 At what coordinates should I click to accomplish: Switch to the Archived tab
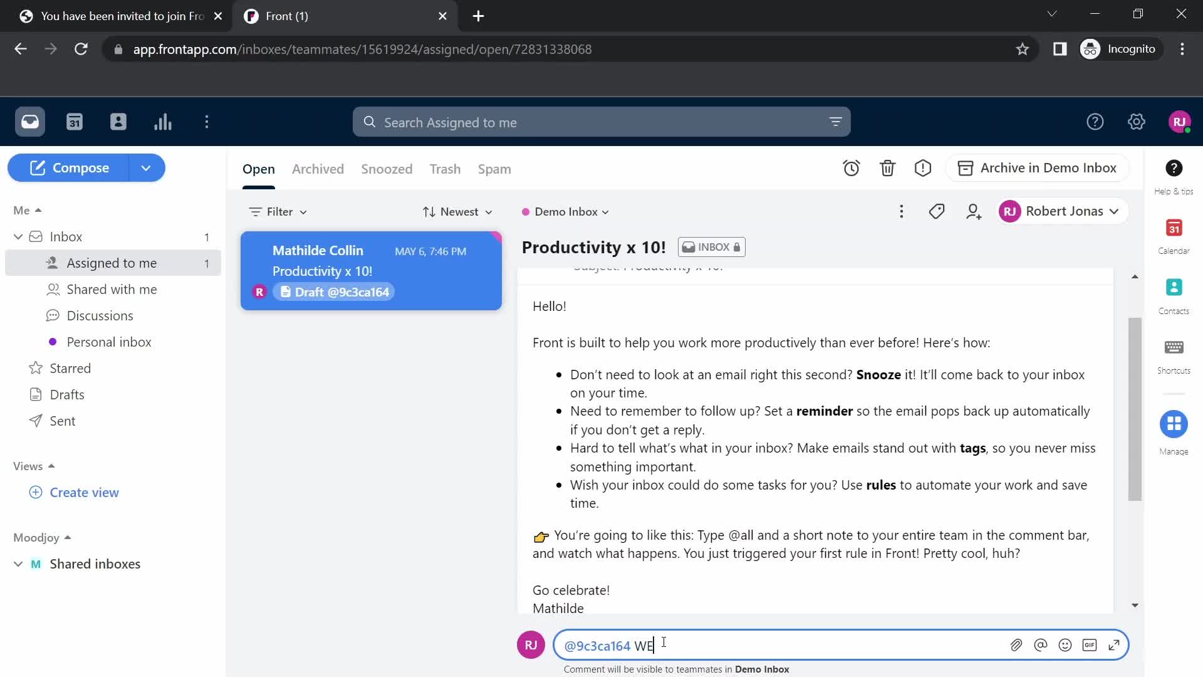pos(317,169)
